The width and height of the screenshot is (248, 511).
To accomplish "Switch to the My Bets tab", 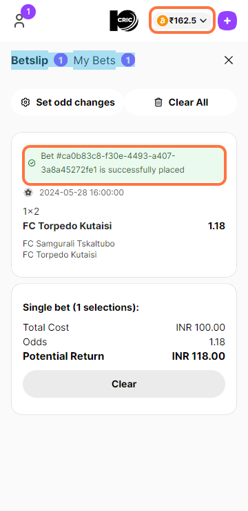I will (x=94, y=60).
